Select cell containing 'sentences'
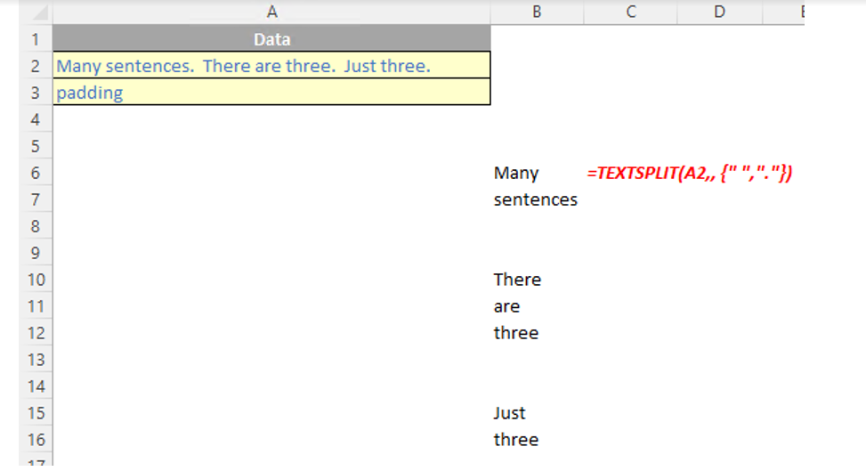Screen dimensions: 866x471 point(537,199)
